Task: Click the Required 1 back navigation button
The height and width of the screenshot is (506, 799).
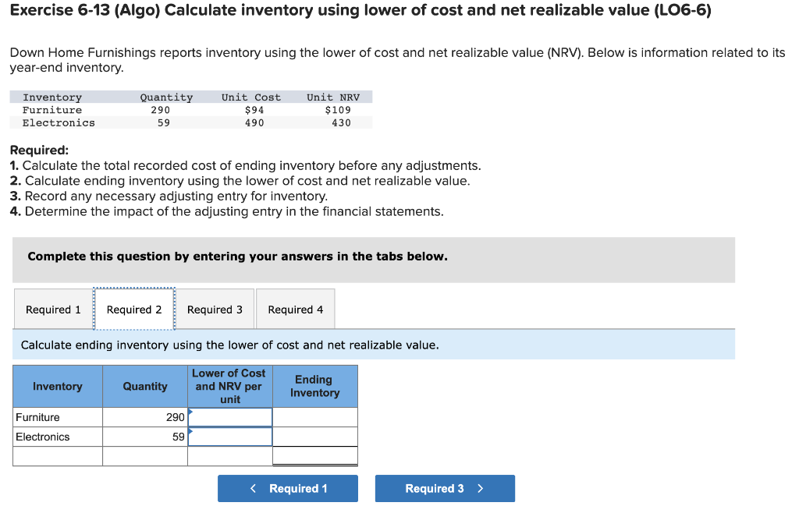Action: (288, 488)
